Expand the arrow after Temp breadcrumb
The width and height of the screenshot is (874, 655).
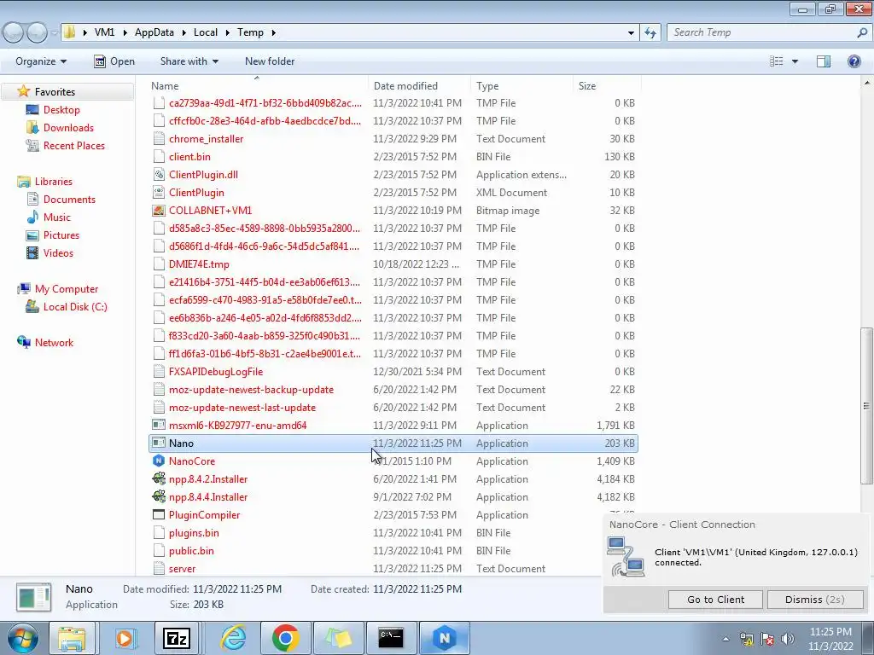click(x=274, y=33)
